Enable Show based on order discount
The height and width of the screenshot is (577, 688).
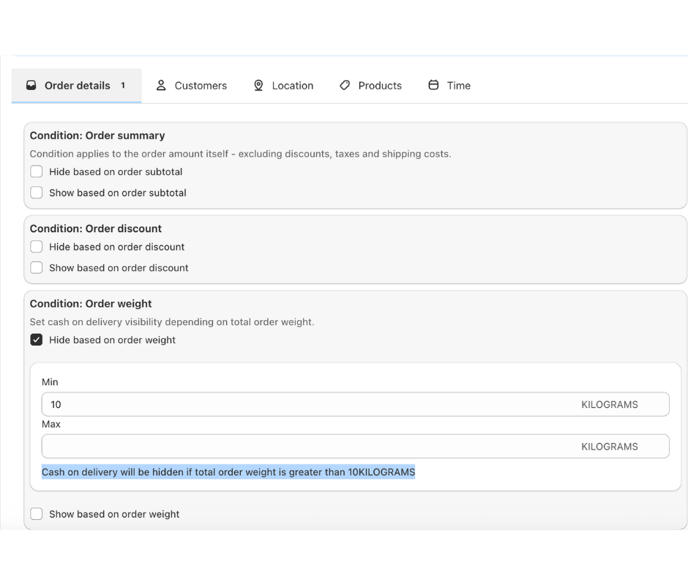pyautogui.click(x=37, y=268)
